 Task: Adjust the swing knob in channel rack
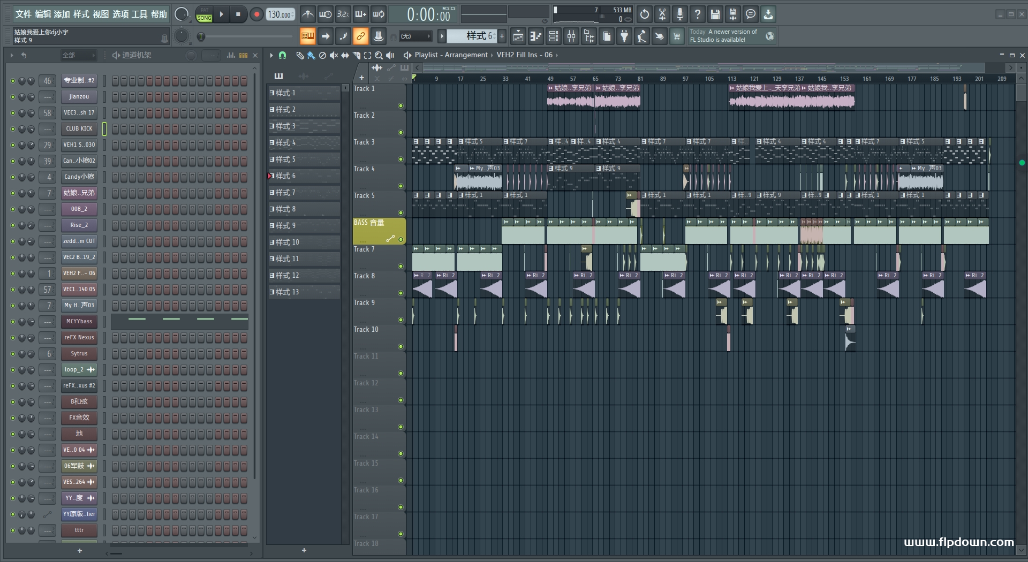191,55
